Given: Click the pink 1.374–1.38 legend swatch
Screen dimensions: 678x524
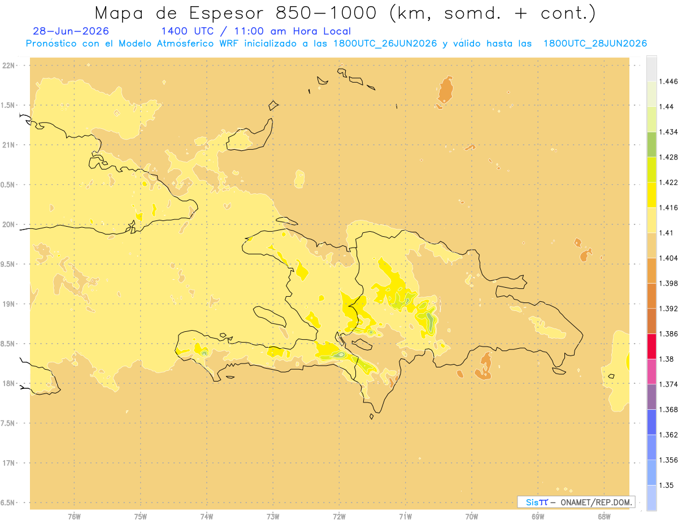Looking at the screenshot, I should pyautogui.click(x=651, y=371).
